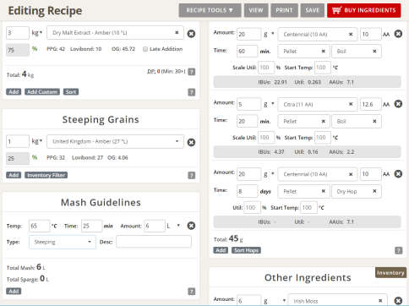Image resolution: width=409 pixels, height=306 pixels.
Task: Clear Pellet type in dry hop addition
Action: point(324,191)
